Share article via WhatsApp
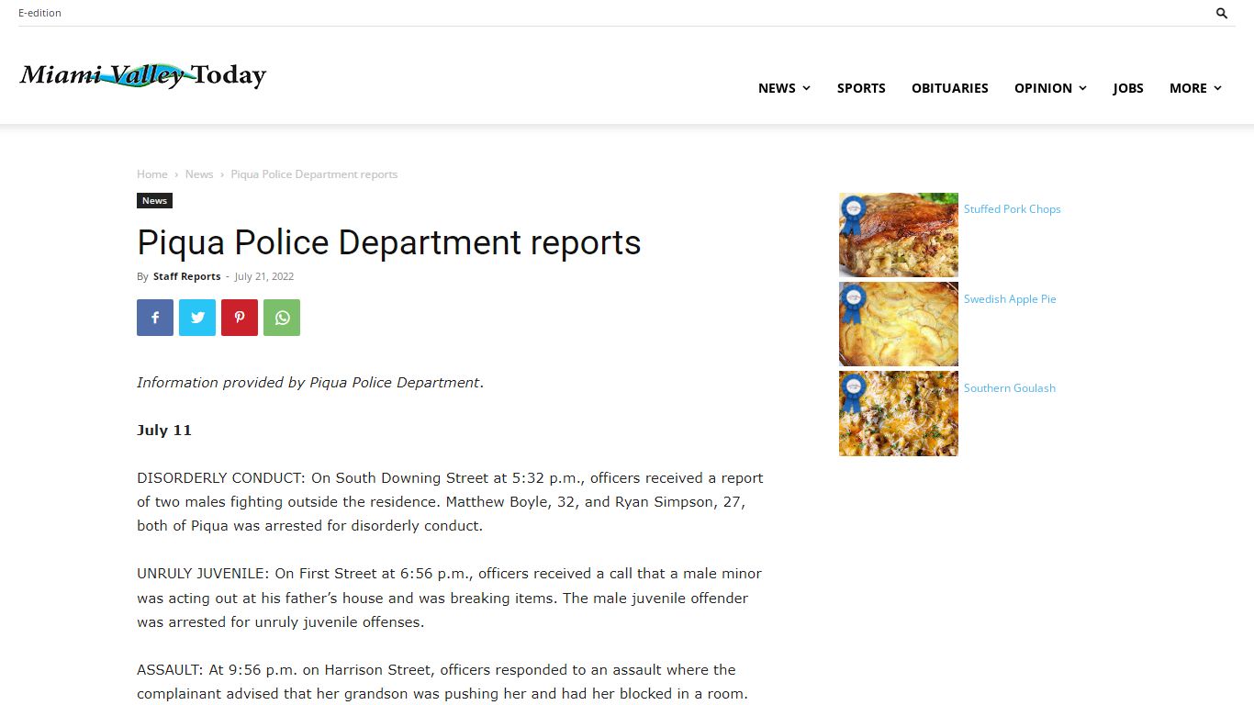The width and height of the screenshot is (1254, 705). [282, 318]
